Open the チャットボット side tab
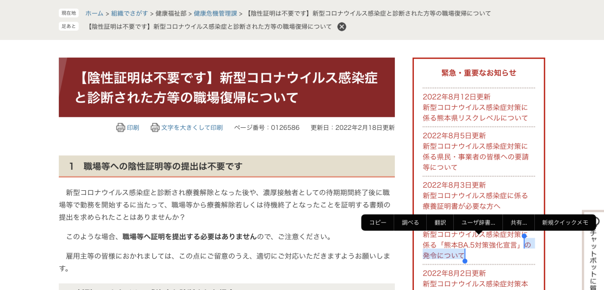 (x=593, y=253)
